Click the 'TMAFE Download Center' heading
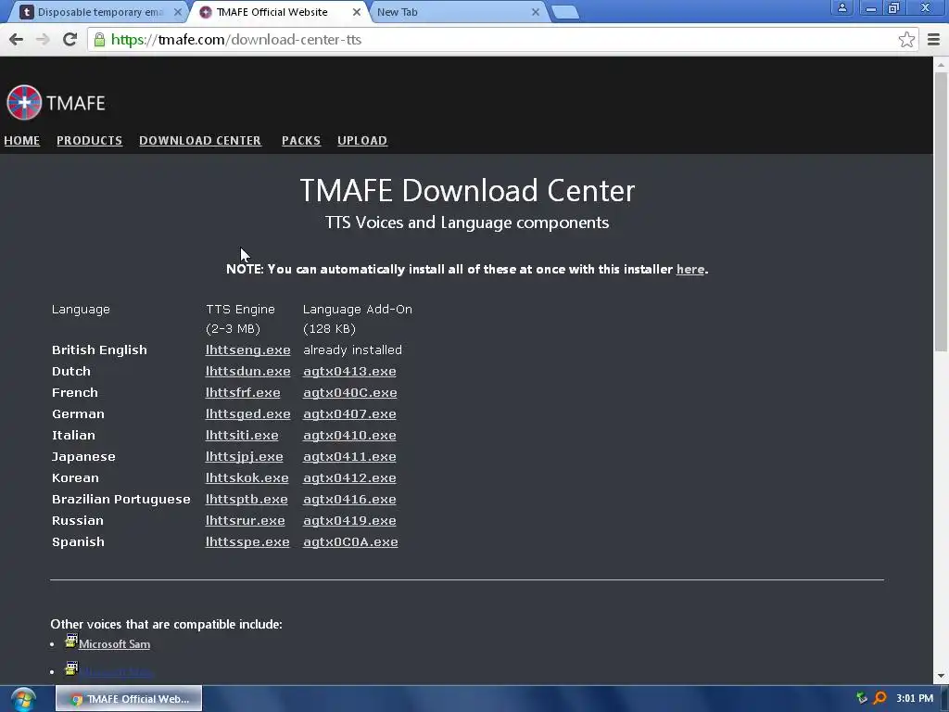 [x=467, y=191]
